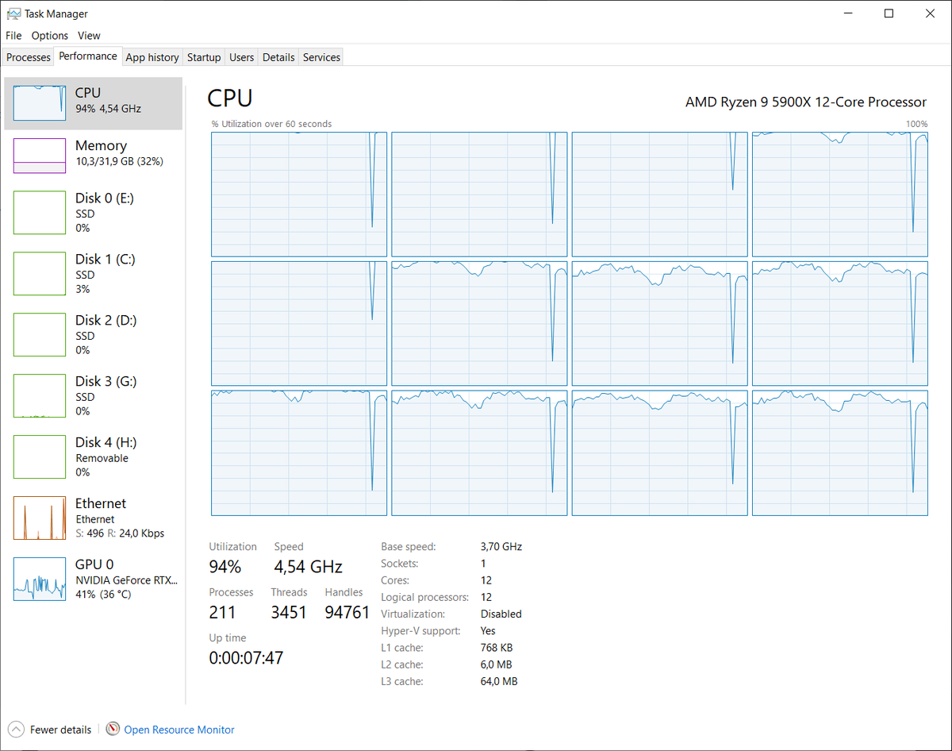Click the 211 processes count
This screenshot has width=952, height=751.
point(223,612)
